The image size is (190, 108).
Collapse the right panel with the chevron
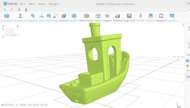click(183, 25)
